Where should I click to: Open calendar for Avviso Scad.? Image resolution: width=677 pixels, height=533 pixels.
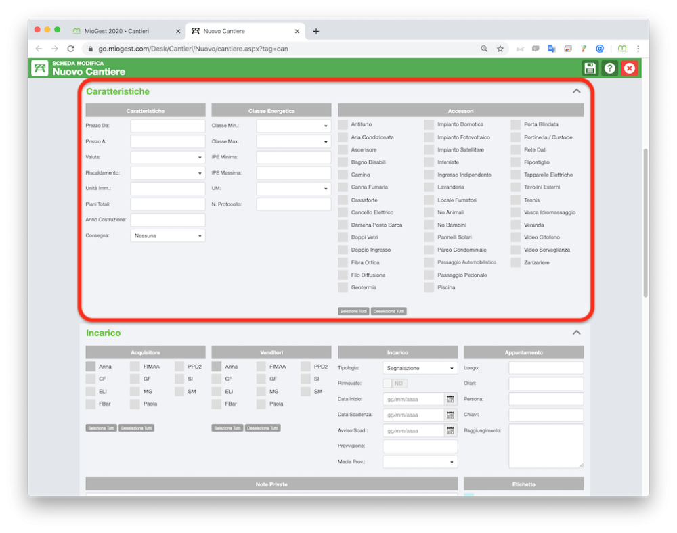tap(450, 430)
